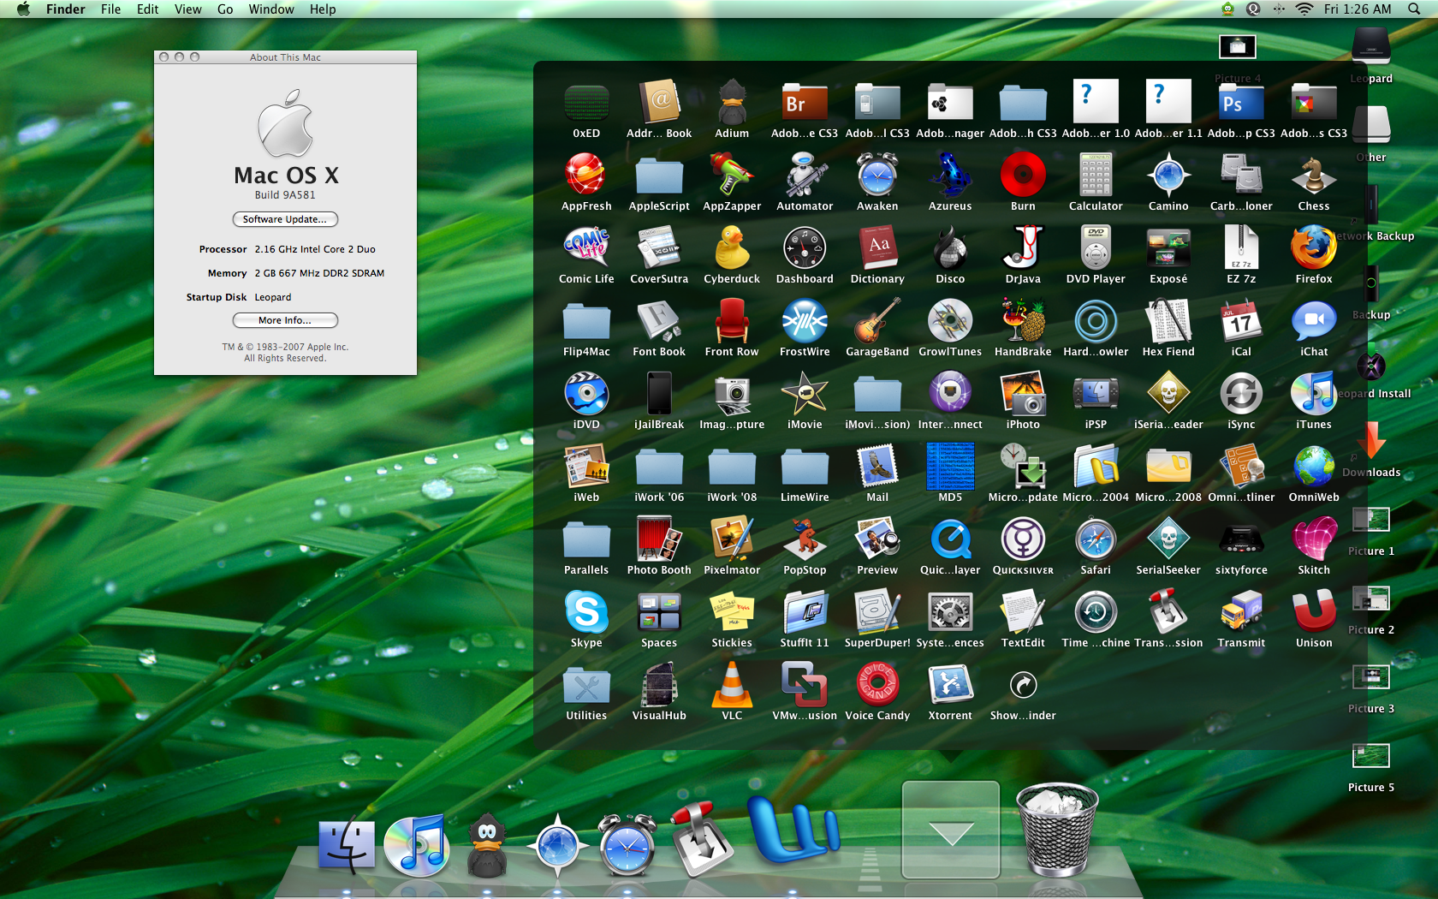Open the Cyberduck application

coord(731,249)
